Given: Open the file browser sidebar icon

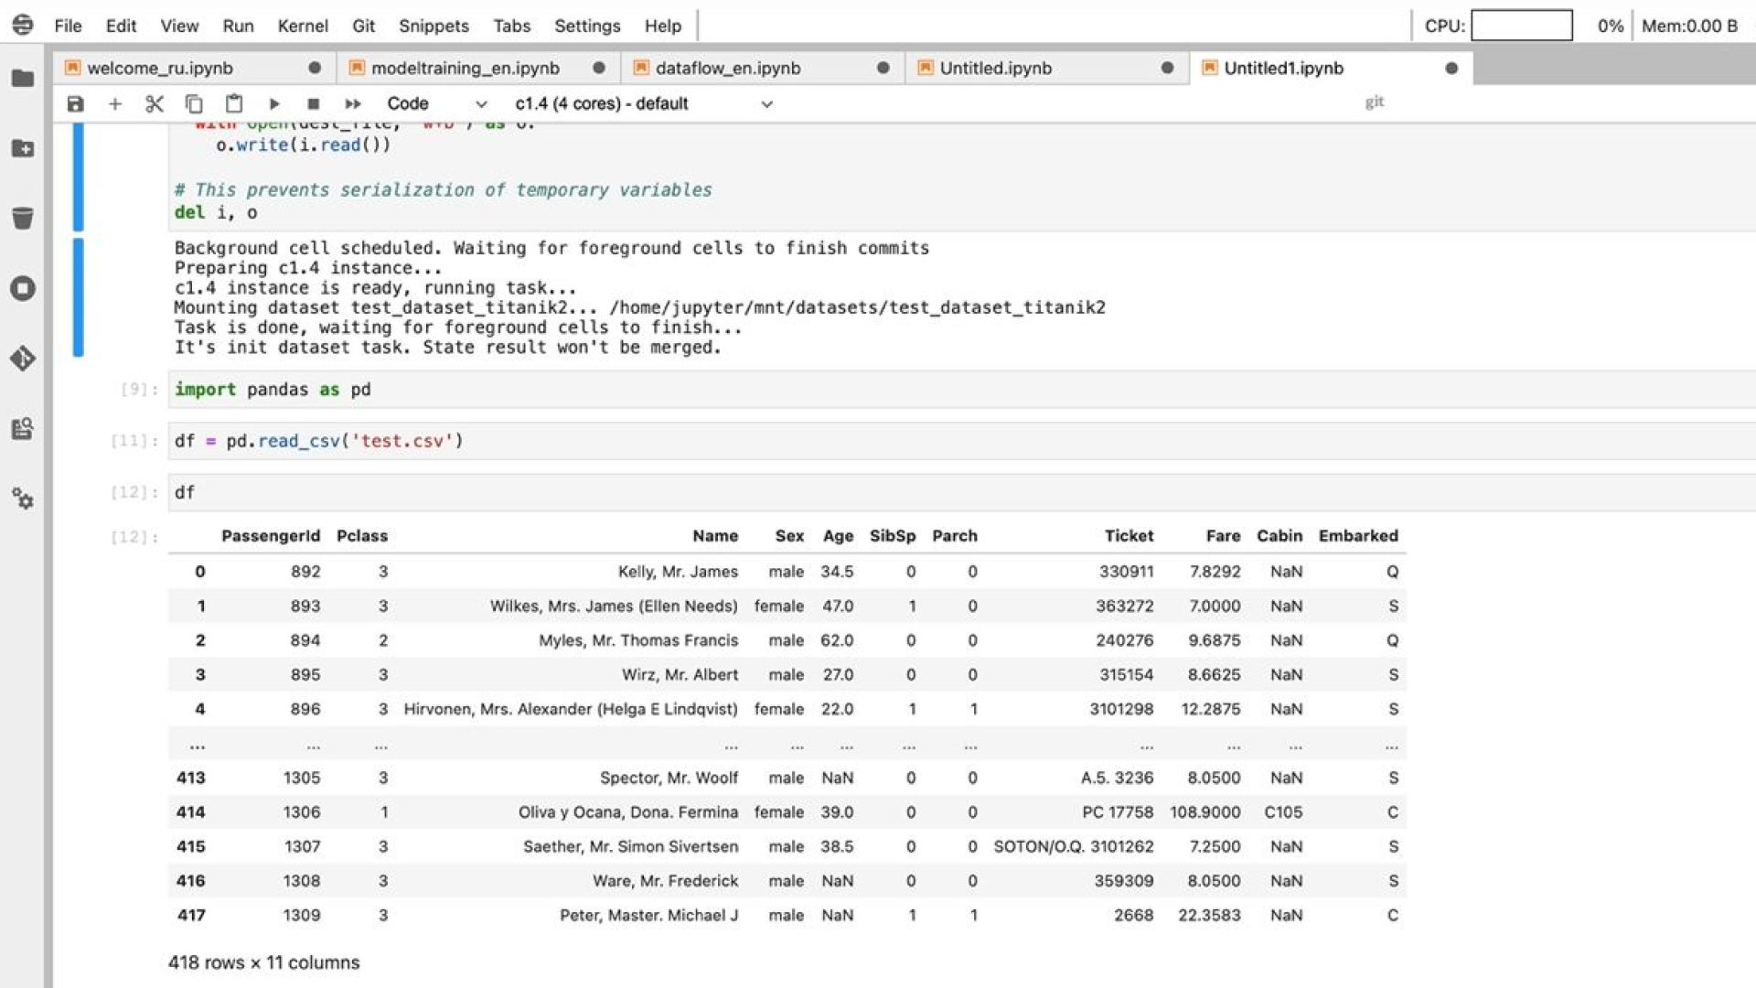Looking at the screenshot, I should coord(23,78).
